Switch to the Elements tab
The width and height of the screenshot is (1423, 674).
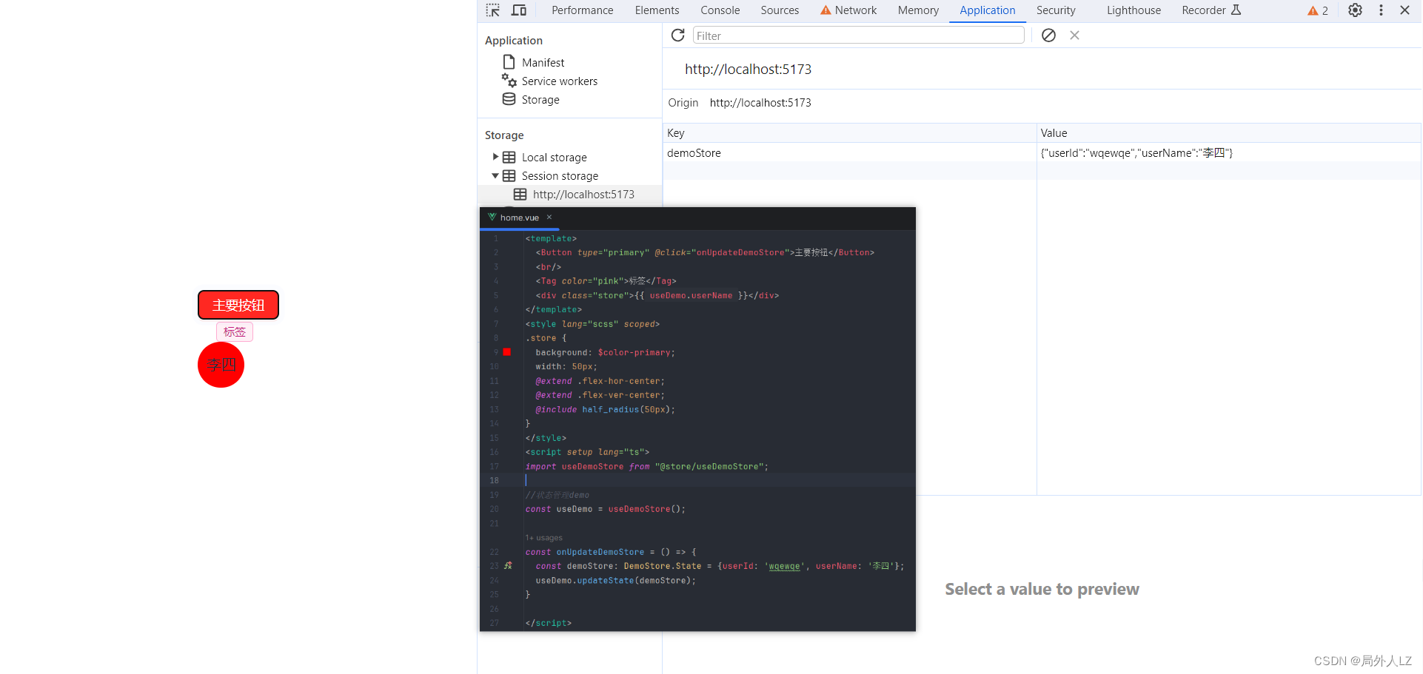(657, 10)
